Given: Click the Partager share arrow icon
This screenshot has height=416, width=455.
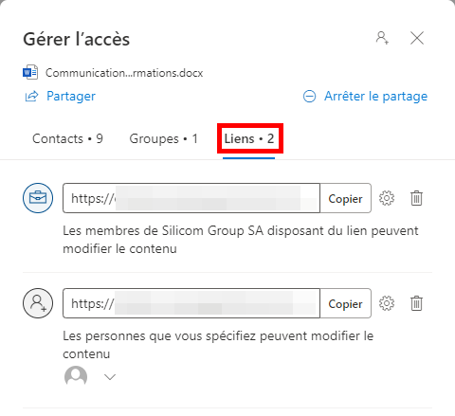Looking at the screenshot, I should click(31, 96).
